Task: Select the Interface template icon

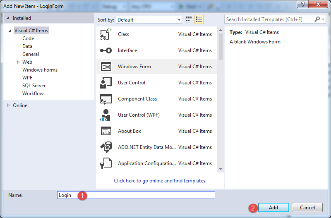Action: (x=106, y=50)
